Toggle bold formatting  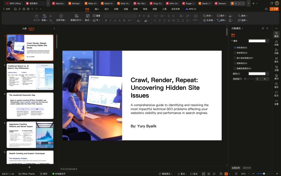106,21
